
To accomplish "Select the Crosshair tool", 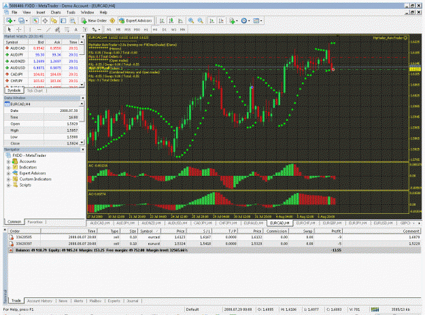I will click(19, 29).
